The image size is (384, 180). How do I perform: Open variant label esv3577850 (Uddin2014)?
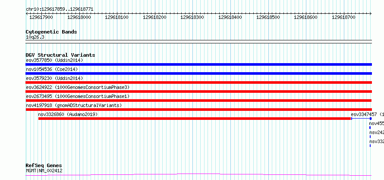point(54,60)
